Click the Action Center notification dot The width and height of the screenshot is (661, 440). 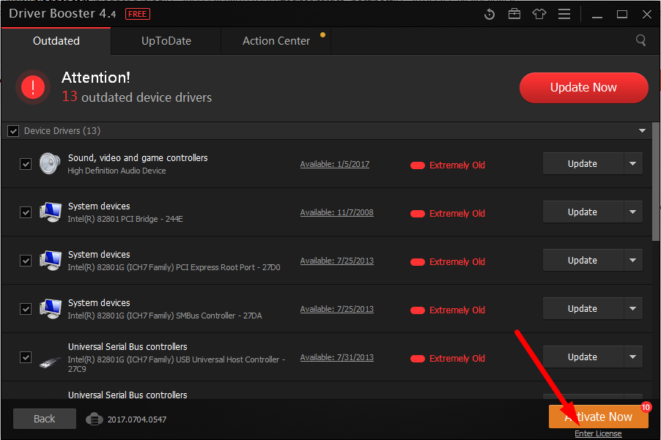322,35
